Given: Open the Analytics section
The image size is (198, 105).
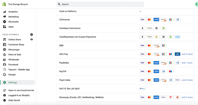Looking at the screenshot, I should click(13, 12).
